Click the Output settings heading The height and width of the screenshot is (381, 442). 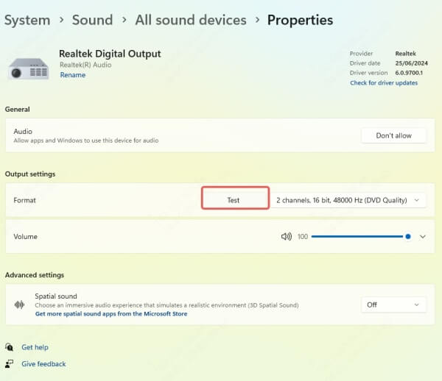point(30,174)
